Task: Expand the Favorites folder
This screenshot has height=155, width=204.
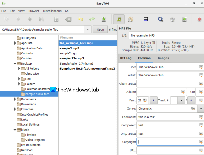Action: click(x=15, y=109)
